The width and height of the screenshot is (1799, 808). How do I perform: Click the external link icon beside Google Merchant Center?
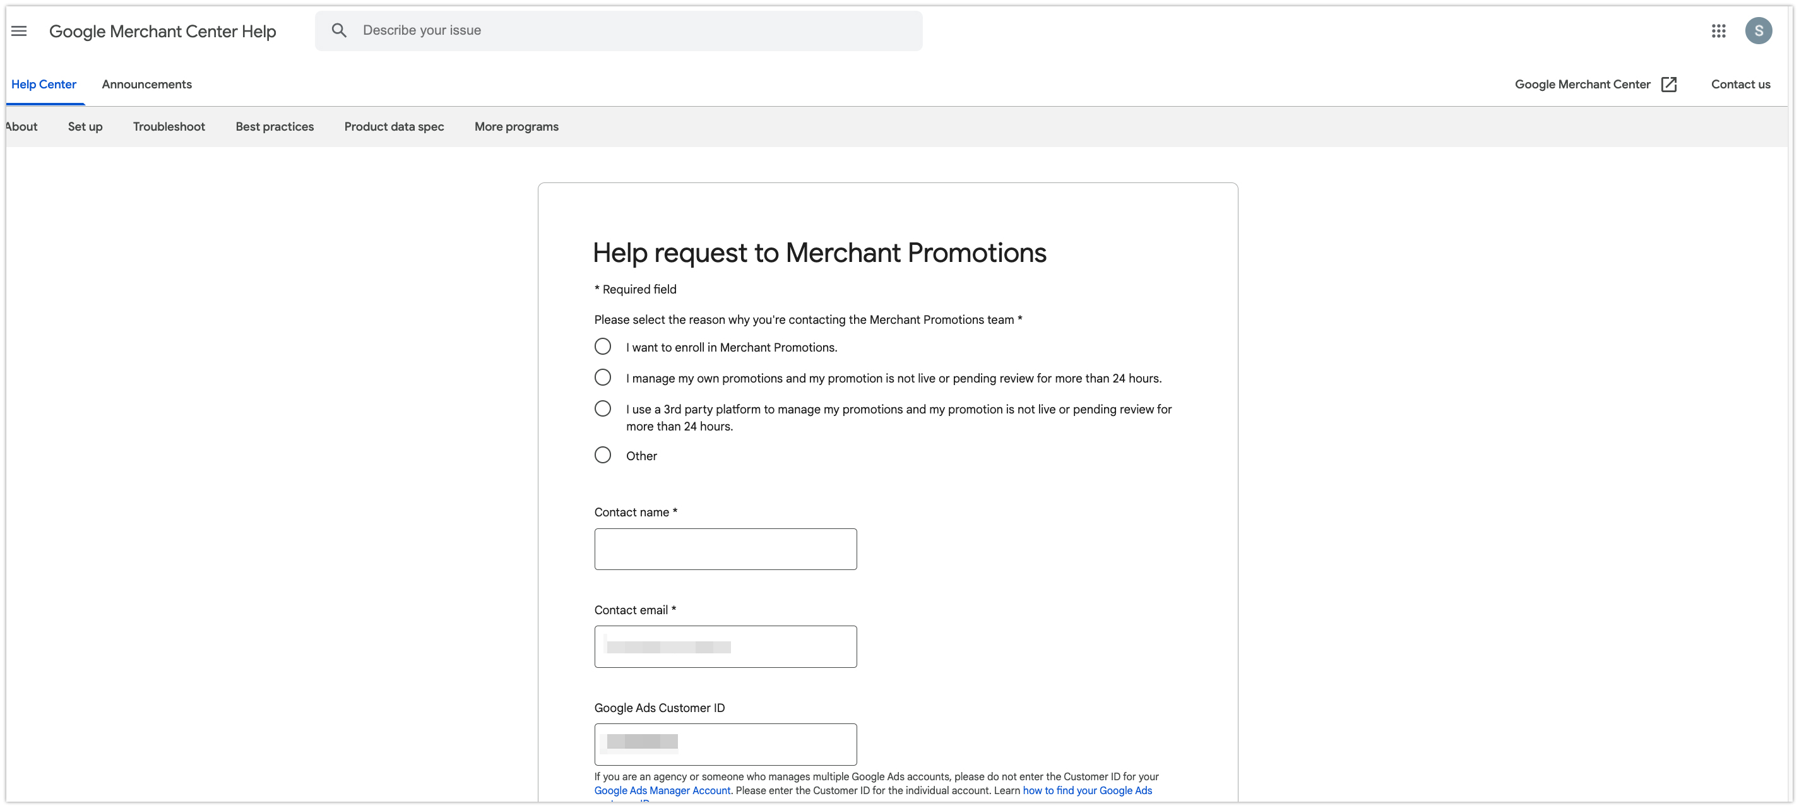click(x=1669, y=85)
